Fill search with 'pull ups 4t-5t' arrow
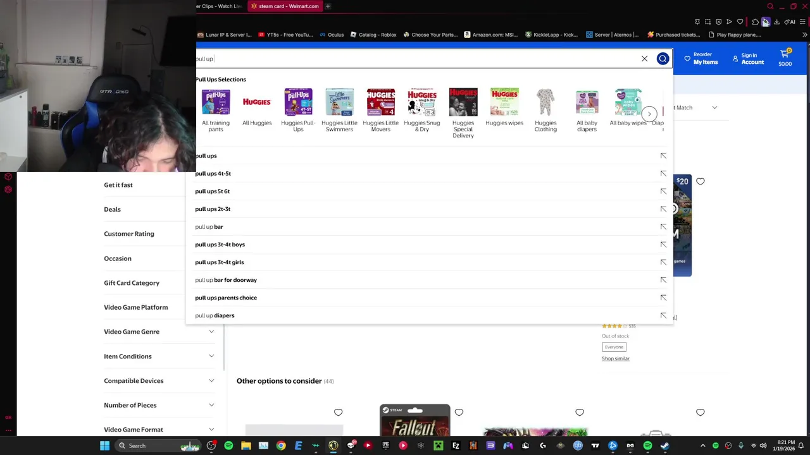Image resolution: width=810 pixels, height=455 pixels. pos(663,173)
